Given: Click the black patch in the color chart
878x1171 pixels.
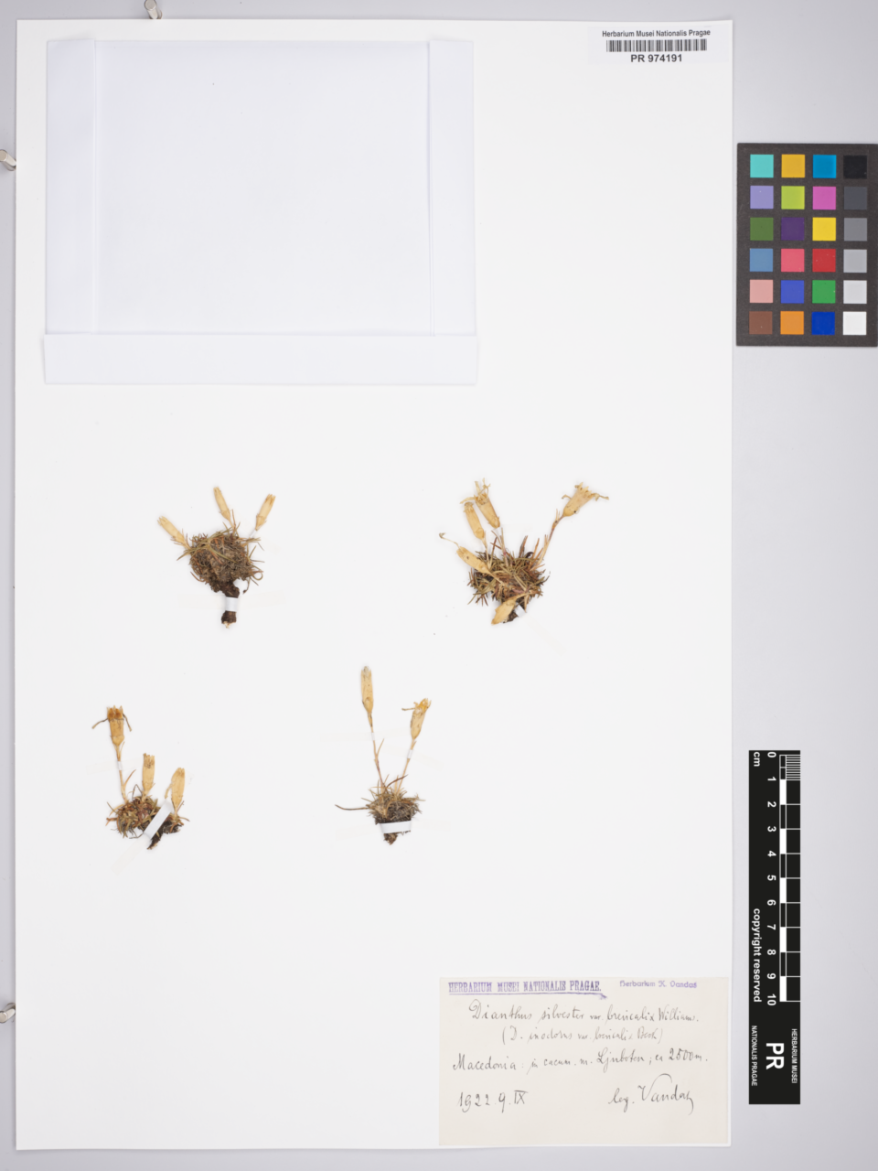Looking at the screenshot, I should tap(854, 167).
